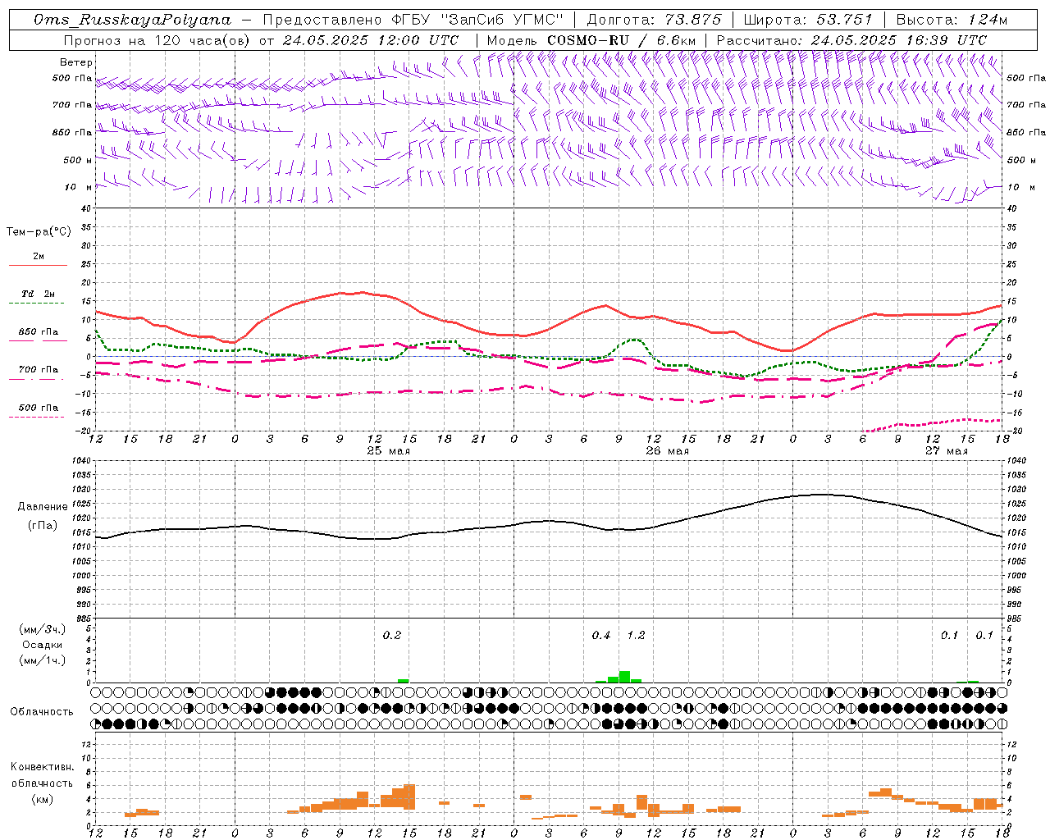Click the dashed line sample under Td 2м
Viewport: 1050px width, 840px height.
point(38,304)
